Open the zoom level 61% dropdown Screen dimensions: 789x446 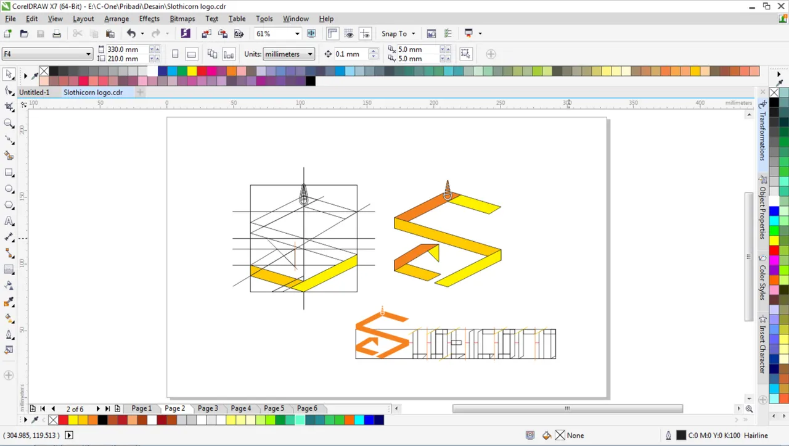pos(296,33)
